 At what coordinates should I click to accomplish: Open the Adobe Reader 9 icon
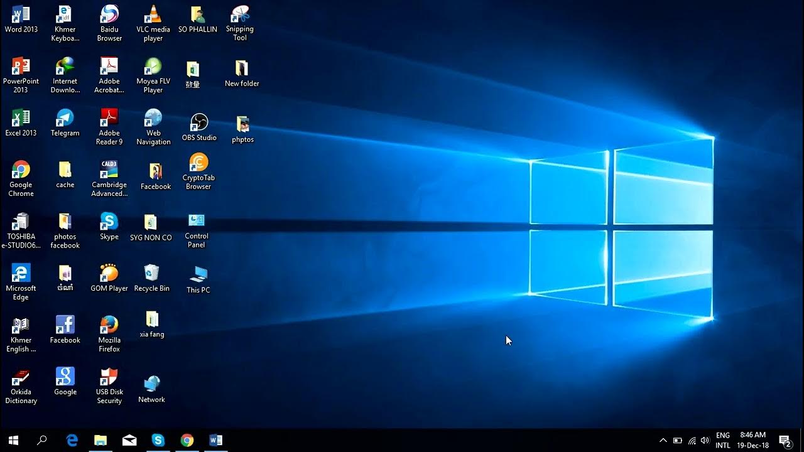109,127
